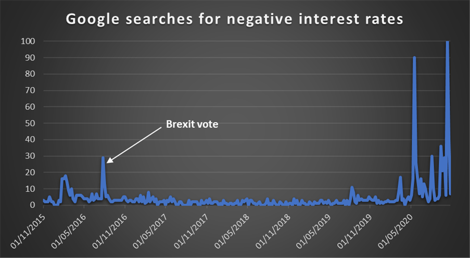This screenshot has height=258, width=470.
Task: Click the Brexit spike peak near 30
Action: point(103,157)
